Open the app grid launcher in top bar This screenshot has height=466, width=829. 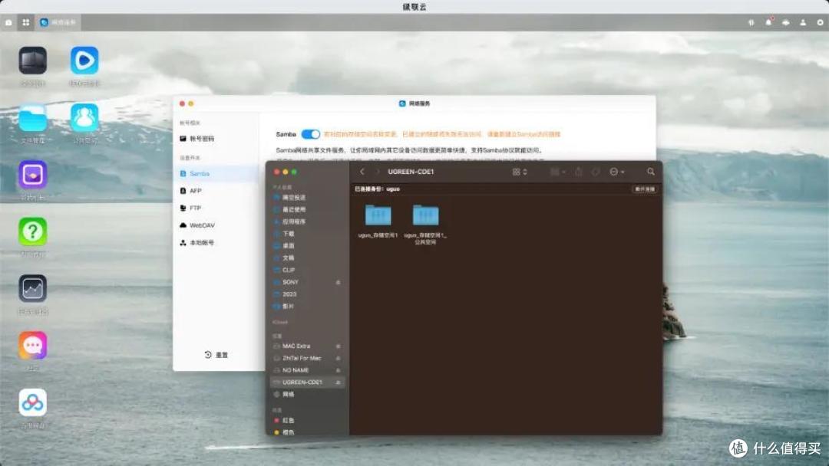(25, 22)
